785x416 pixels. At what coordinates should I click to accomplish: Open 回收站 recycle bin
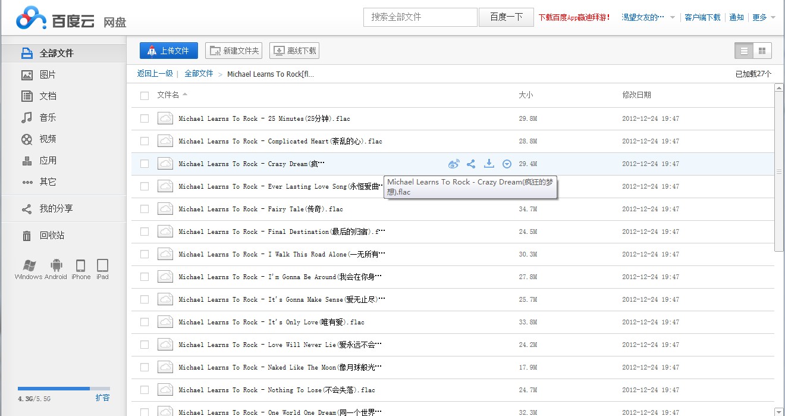(x=64, y=235)
